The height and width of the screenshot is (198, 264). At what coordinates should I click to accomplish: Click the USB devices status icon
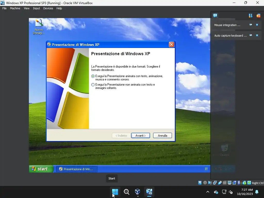pyautogui.click(x=220, y=183)
